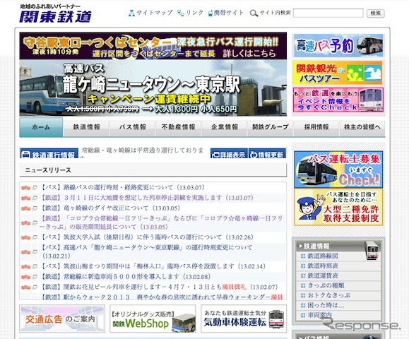
Task: Open the 携帯サイト link
Action: pyautogui.click(x=228, y=13)
